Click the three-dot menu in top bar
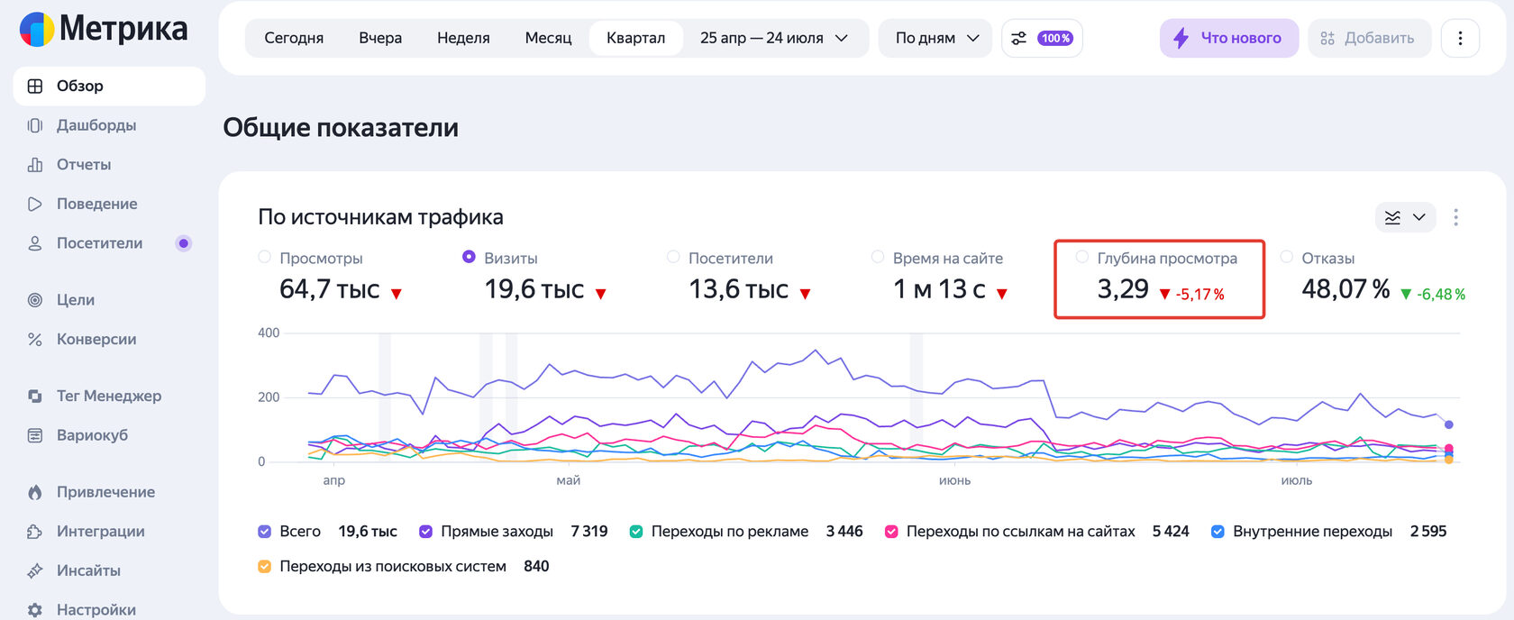The height and width of the screenshot is (620, 1514). point(1460,38)
